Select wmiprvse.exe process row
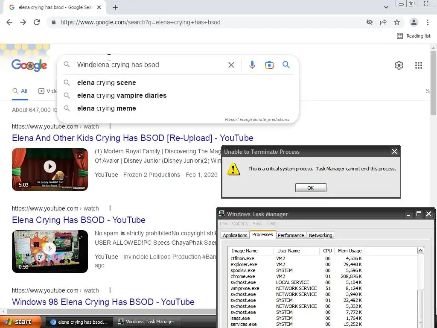The image size is (437, 328). [x=296, y=288]
